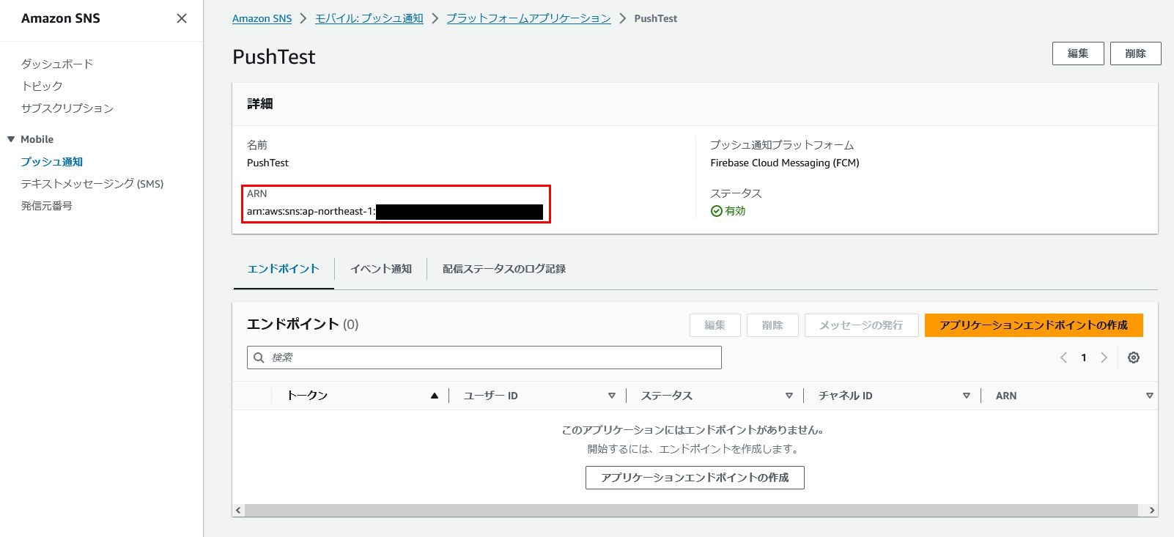Click the トークン column header
The image size is (1174, 537).
pyautogui.click(x=307, y=396)
